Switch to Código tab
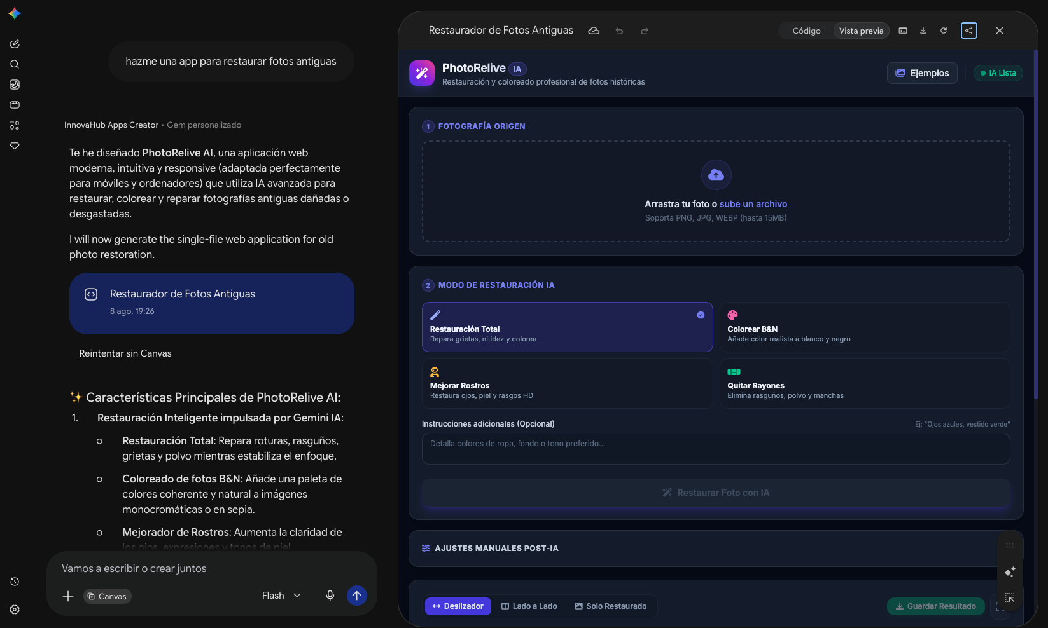 tap(806, 31)
